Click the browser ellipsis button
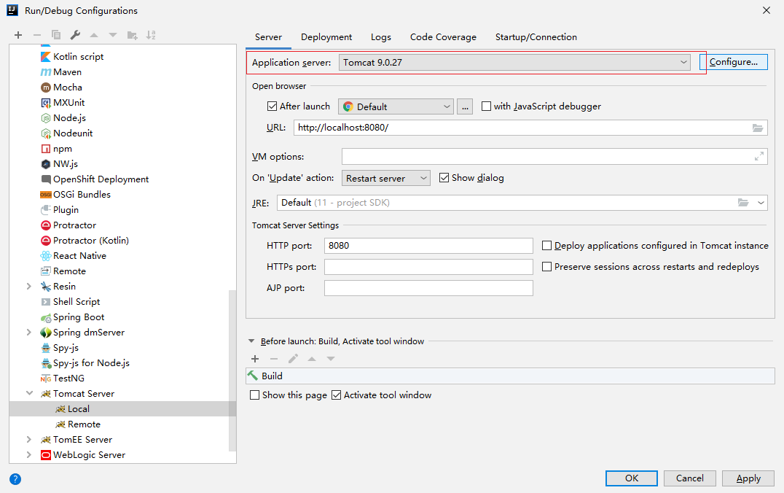 pos(465,106)
